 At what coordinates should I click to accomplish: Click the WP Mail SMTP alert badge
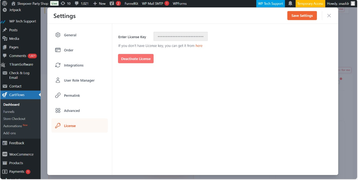click(x=167, y=4)
